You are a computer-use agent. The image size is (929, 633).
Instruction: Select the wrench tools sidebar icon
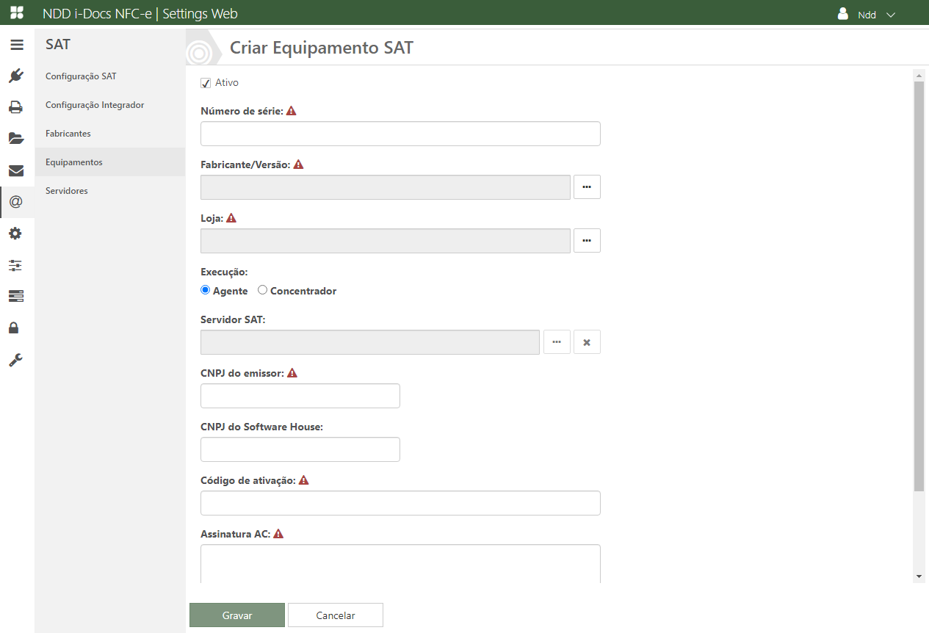pos(16,360)
